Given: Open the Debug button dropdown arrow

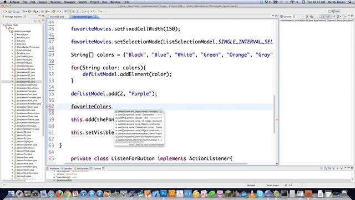Looking at the screenshot, I should 27,11.
